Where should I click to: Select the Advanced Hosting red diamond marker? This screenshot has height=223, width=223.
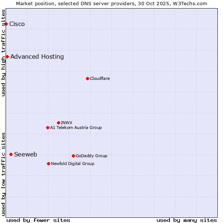[7, 56]
